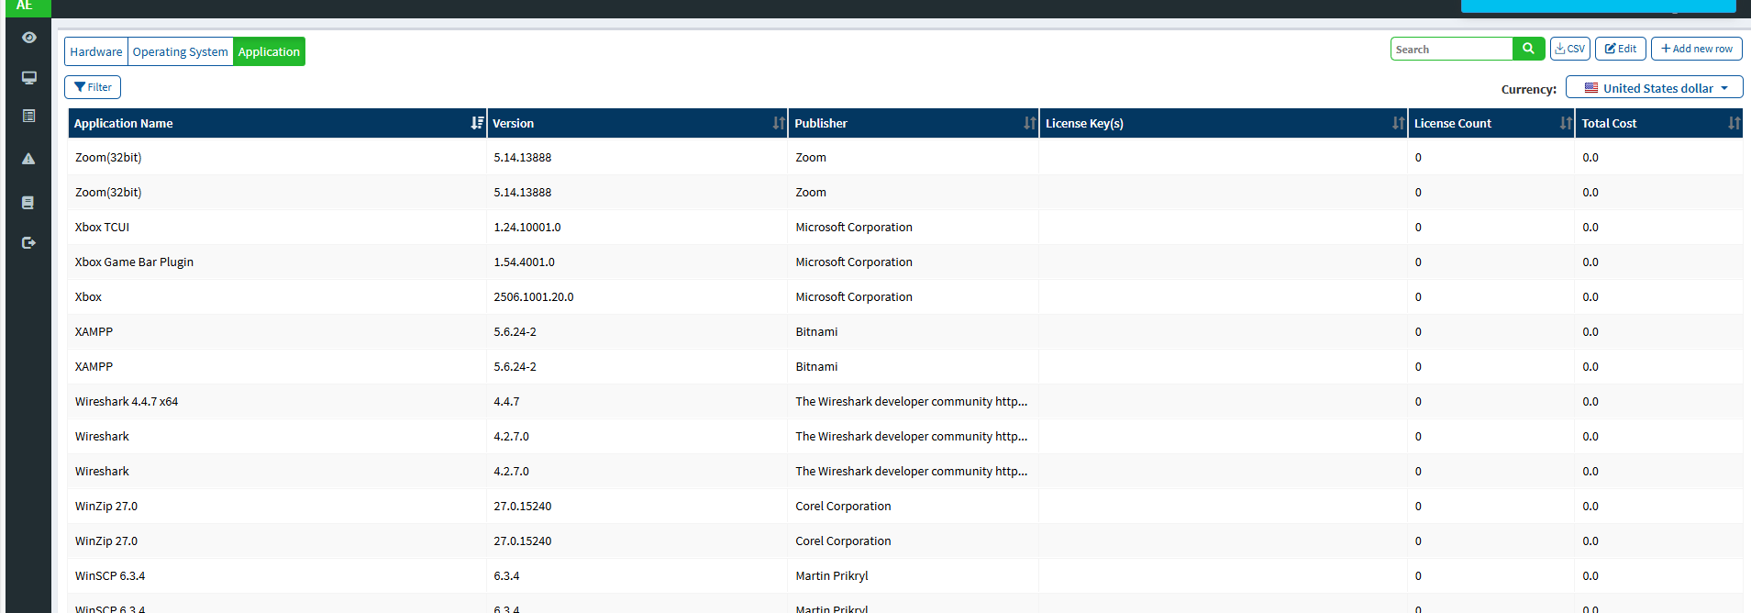Click the Currency label
This screenshot has height=613, width=1751.
[1528, 89]
